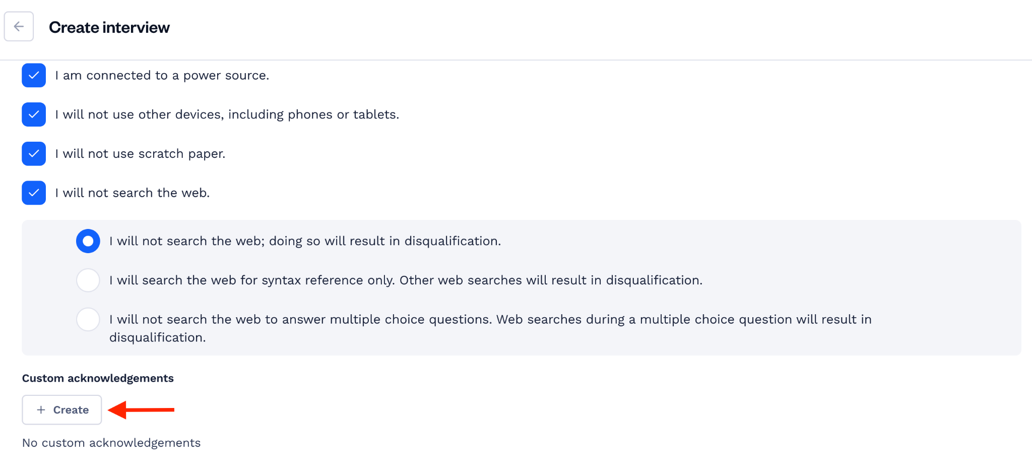Click the 'doing so will result in disqualification' text
The height and width of the screenshot is (468, 1032).
pyautogui.click(x=385, y=241)
